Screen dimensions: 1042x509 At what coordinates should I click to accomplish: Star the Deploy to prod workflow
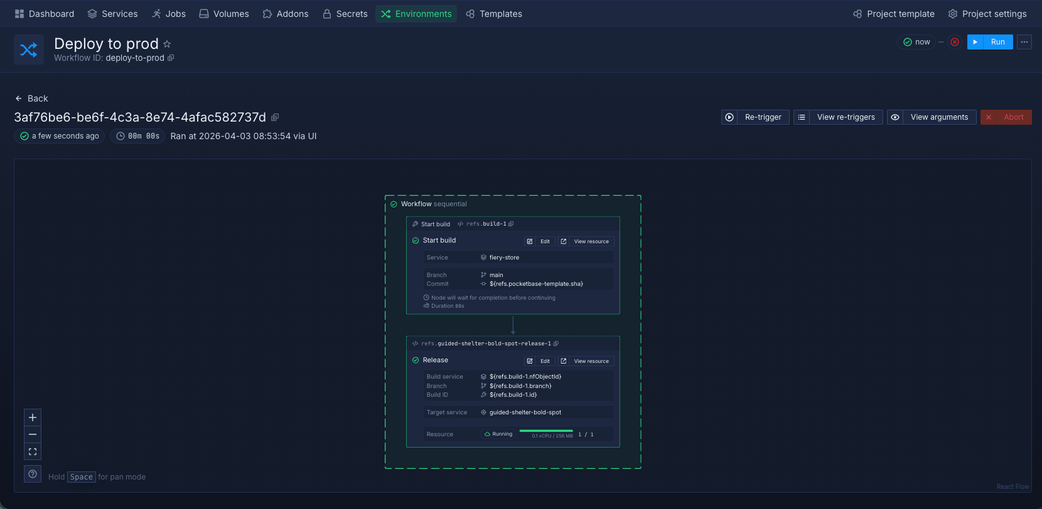[167, 44]
